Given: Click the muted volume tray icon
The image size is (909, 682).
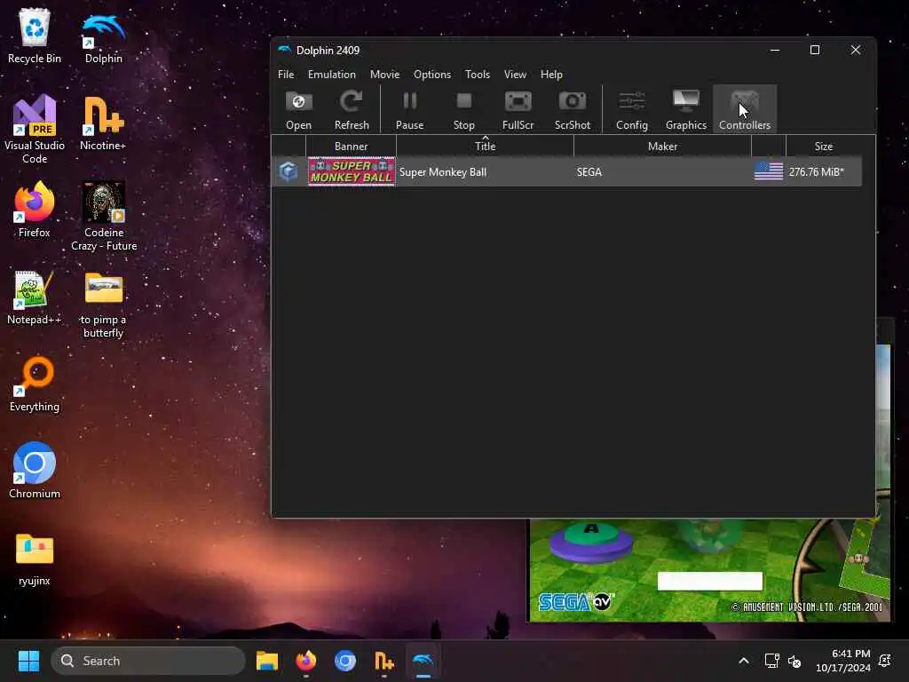Looking at the screenshot, I should 794,661.
